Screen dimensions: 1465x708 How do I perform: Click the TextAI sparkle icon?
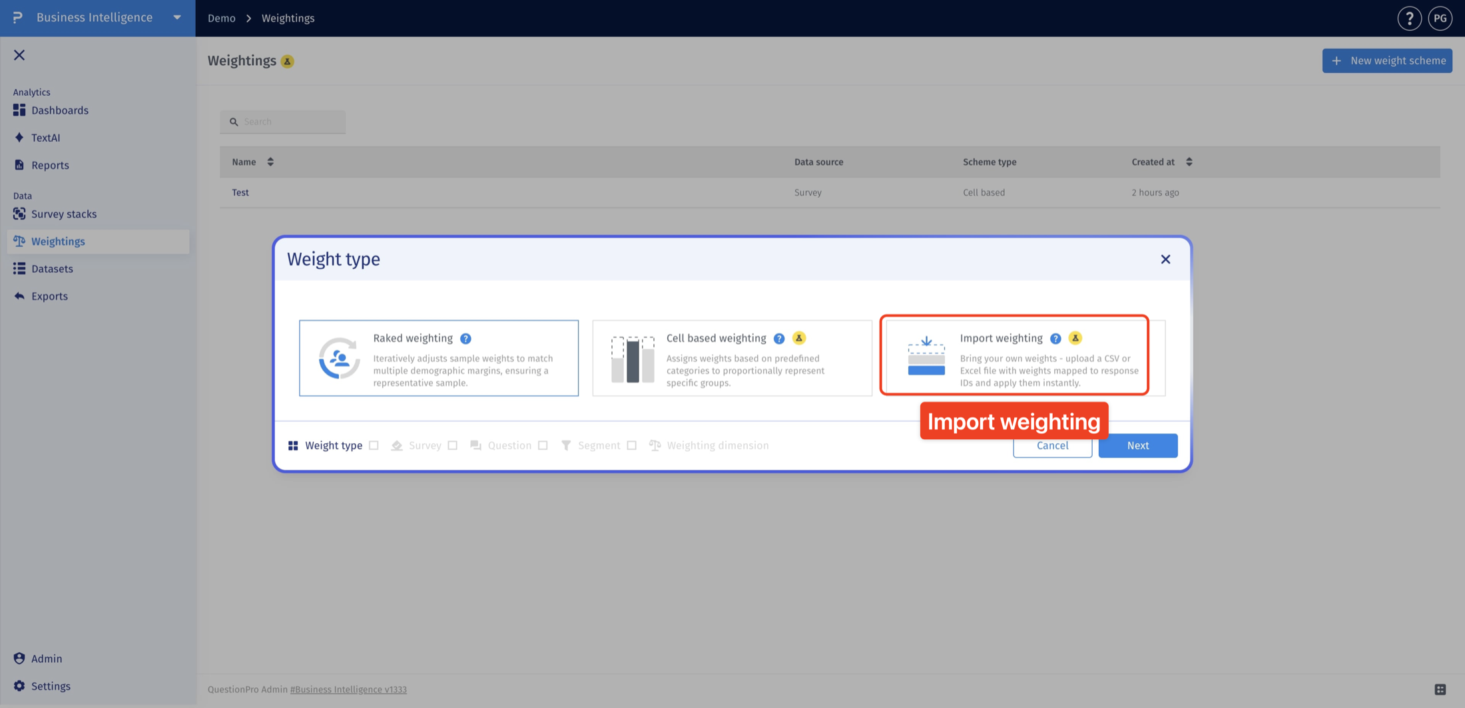point(19,137)
